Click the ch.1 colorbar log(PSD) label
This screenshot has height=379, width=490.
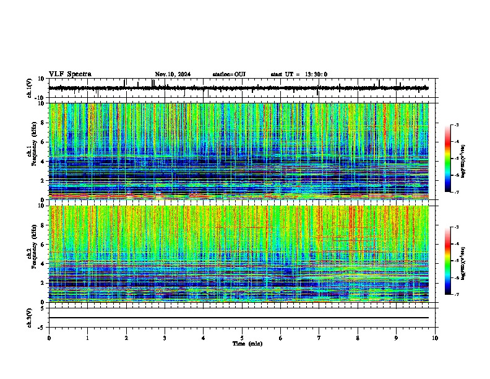pyautogui.click(x=463, y=161)
